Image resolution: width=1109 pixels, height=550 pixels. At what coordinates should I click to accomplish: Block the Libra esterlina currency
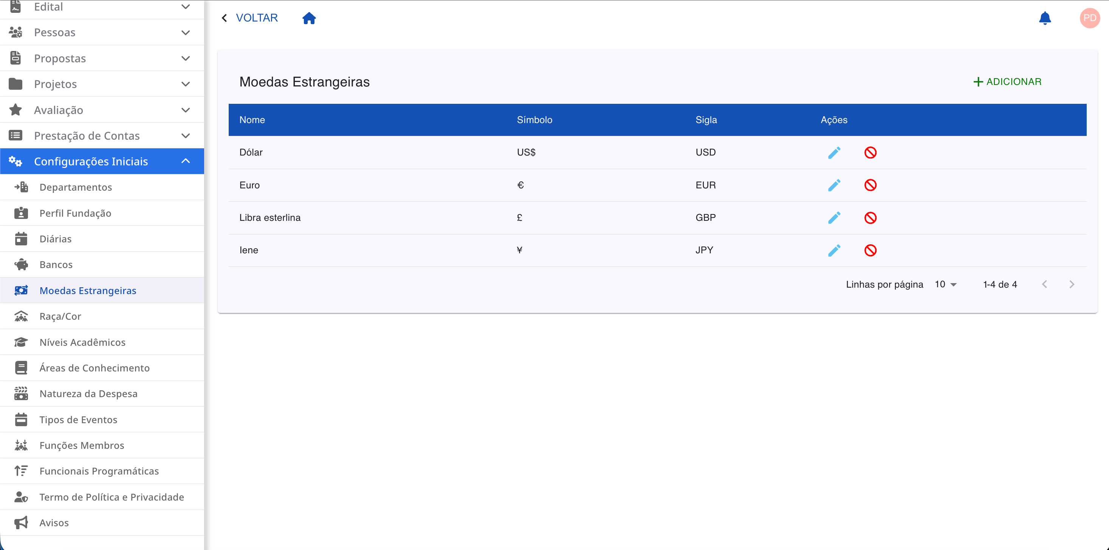point(870,218)
